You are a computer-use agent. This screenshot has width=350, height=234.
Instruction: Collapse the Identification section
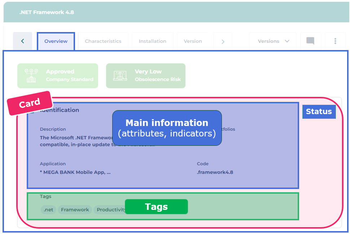pyautogui.click(x=32, y=110)
